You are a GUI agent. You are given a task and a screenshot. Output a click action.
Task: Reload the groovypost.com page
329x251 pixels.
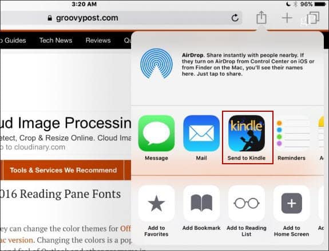coord(235,18)
